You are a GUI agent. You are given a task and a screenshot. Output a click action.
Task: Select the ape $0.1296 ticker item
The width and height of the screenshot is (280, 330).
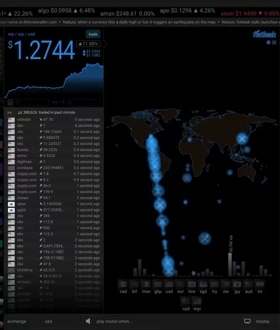[x=187, y=11]
